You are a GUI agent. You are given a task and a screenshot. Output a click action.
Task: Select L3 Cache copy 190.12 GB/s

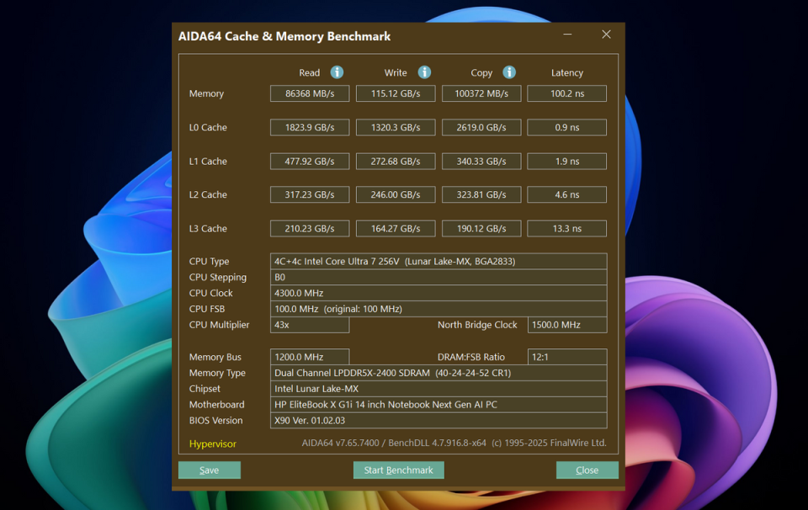tap(481, 229)
